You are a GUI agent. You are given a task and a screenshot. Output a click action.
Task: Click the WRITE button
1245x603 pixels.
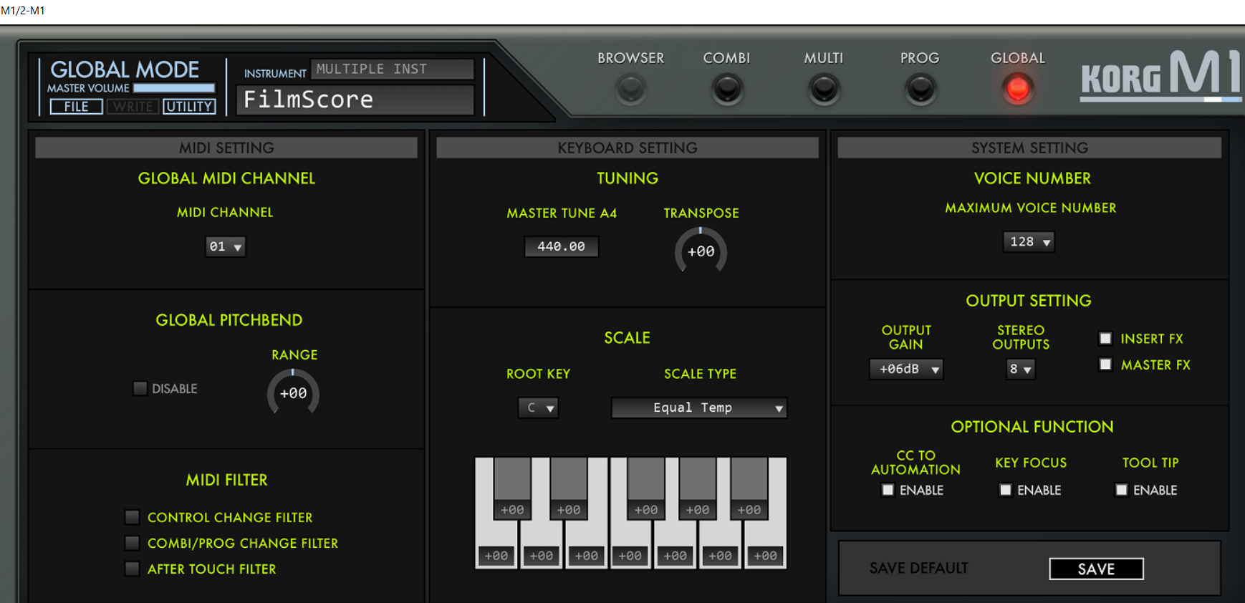pyautogui.click(x=133, y=107)
